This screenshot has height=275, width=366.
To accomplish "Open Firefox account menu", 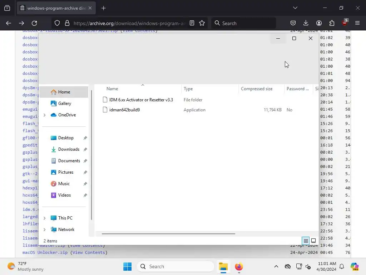I will click(319, 23).
